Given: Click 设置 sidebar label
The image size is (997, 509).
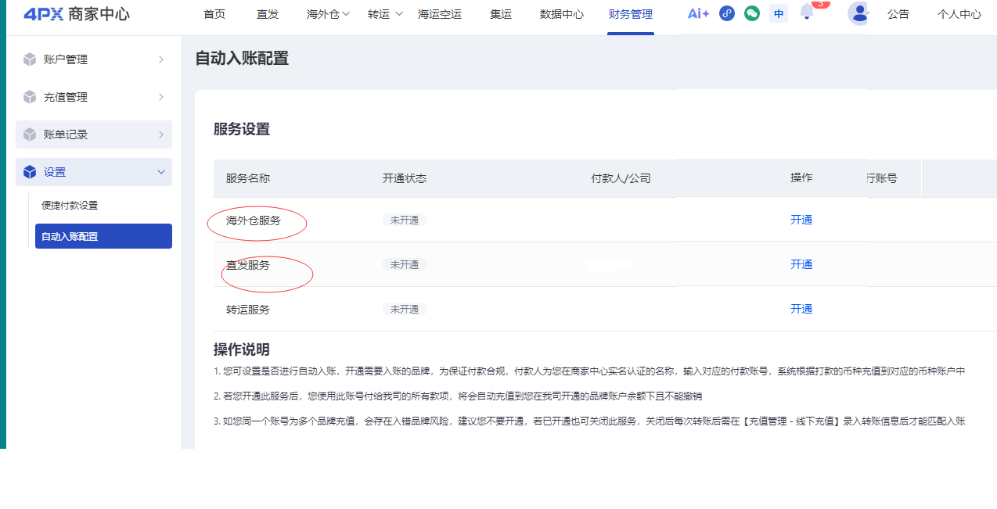Looking at the screenshot, I should (55, 172).
